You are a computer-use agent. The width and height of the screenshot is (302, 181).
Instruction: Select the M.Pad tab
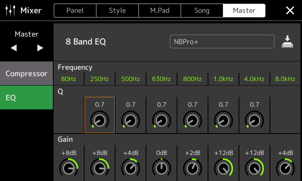pos(160,11)
